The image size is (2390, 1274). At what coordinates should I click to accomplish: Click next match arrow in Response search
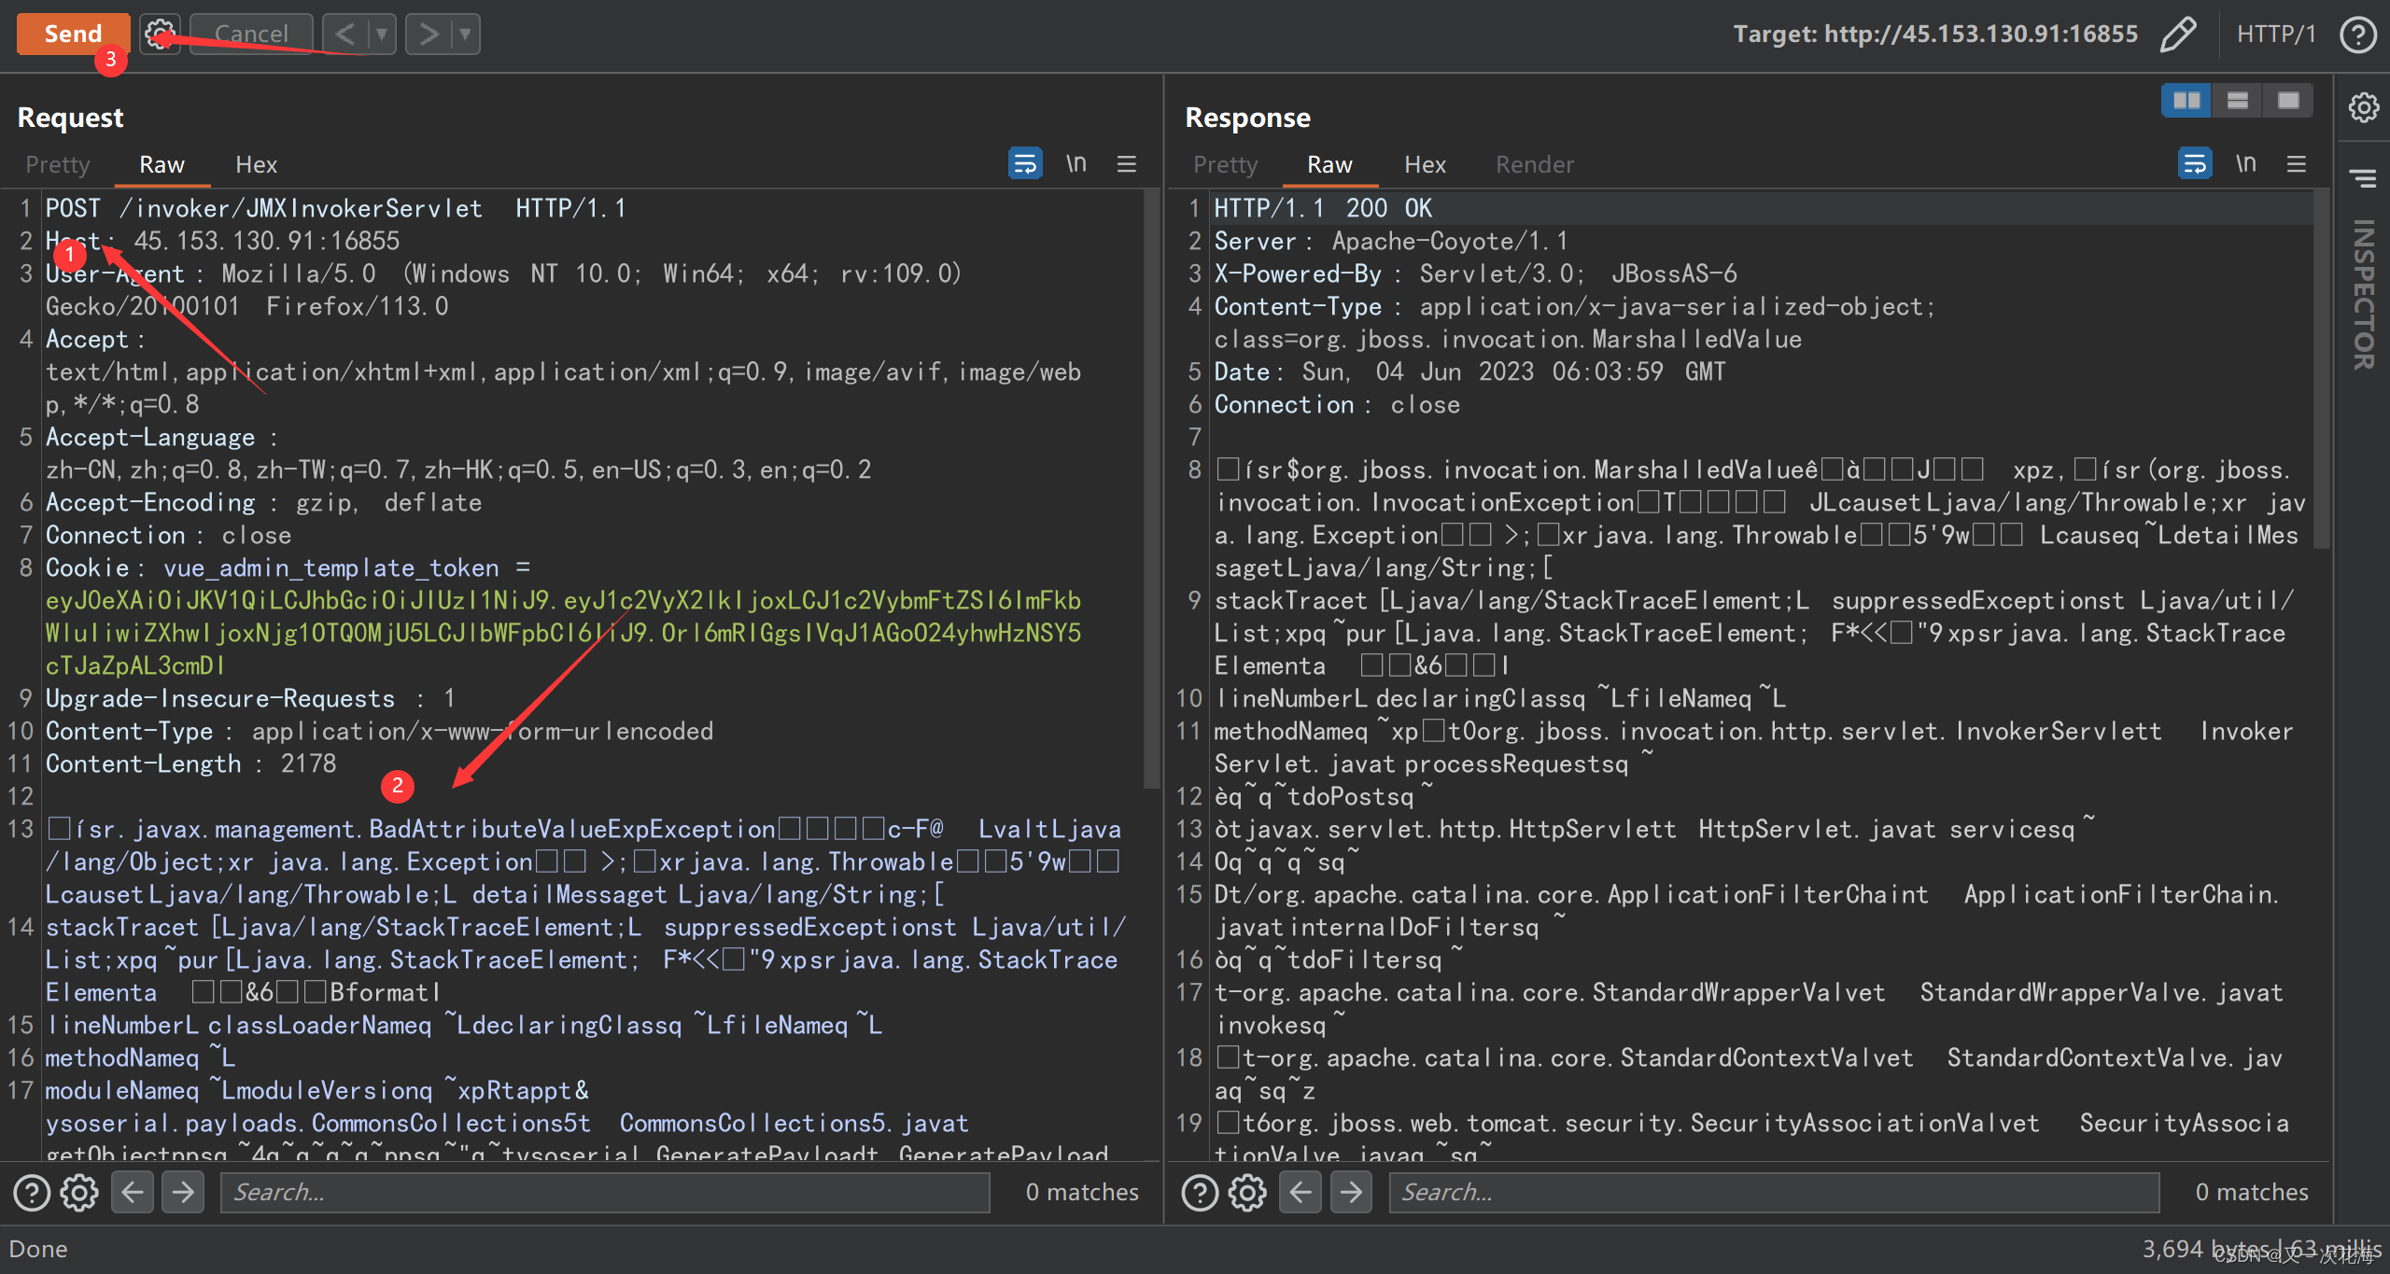tap(1351, 1192)
